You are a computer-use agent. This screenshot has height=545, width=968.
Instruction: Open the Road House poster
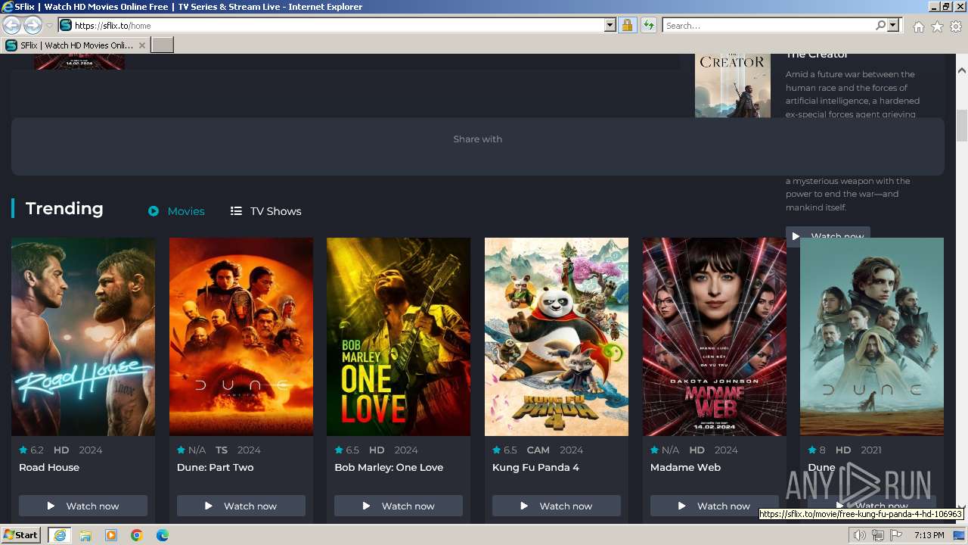coord(83,337)
